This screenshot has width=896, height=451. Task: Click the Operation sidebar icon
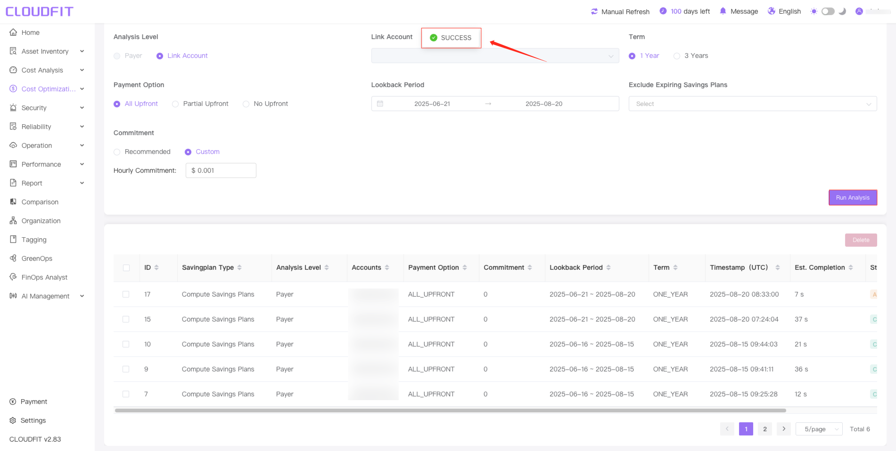(x=13, y=145)
